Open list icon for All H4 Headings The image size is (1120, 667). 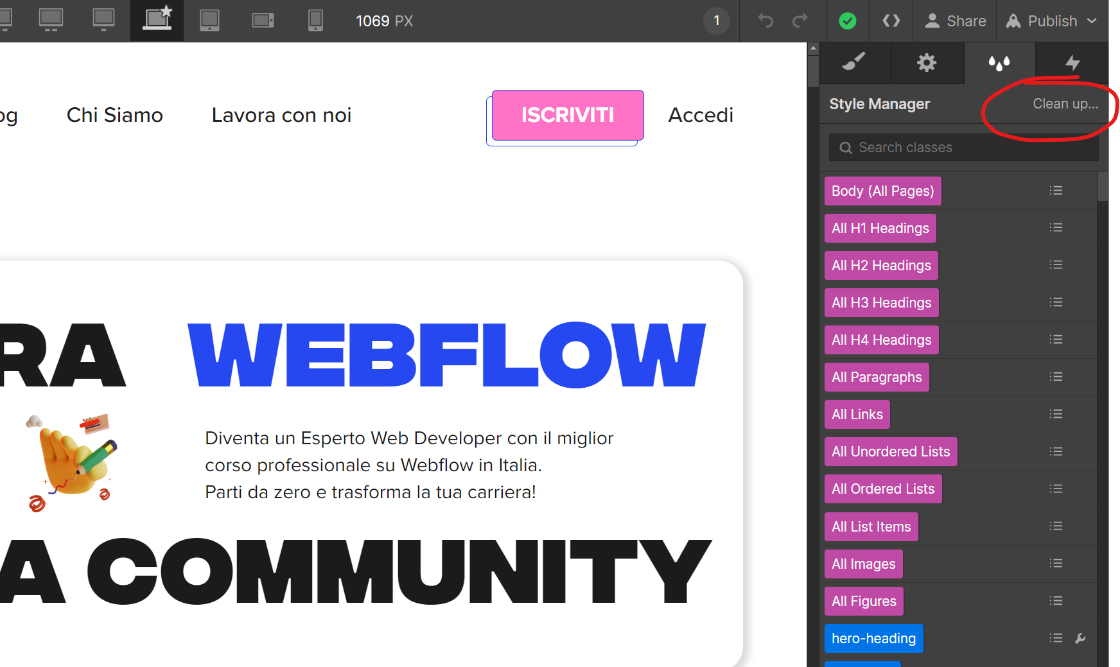coord(1056,340)
